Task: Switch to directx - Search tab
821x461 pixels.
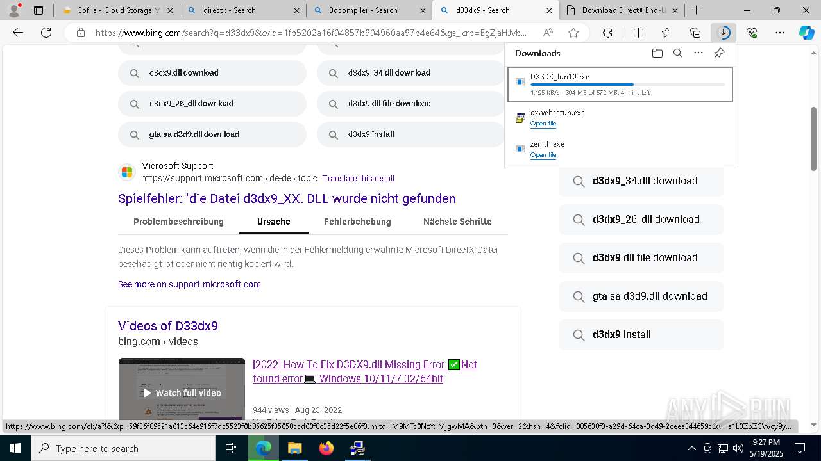Action: (x=242, y=10)
